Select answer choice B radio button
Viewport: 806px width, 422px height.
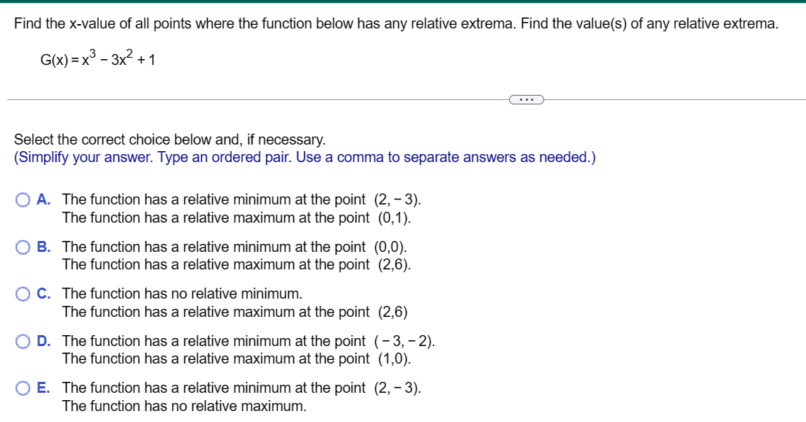21,246
